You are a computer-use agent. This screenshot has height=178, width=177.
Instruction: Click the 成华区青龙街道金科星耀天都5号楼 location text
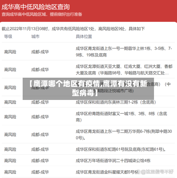click(x=107, y=172)
